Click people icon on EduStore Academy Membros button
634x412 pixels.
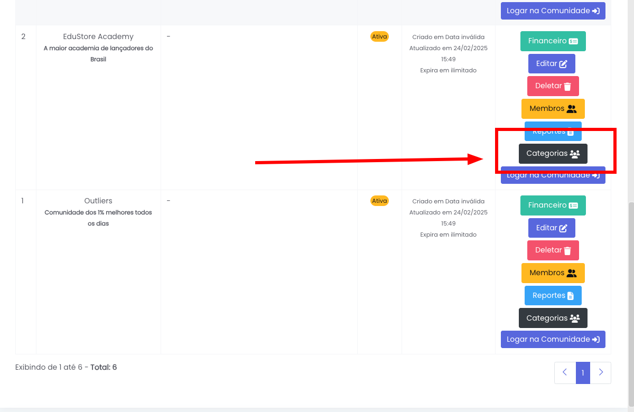click(x=572, y=109)
